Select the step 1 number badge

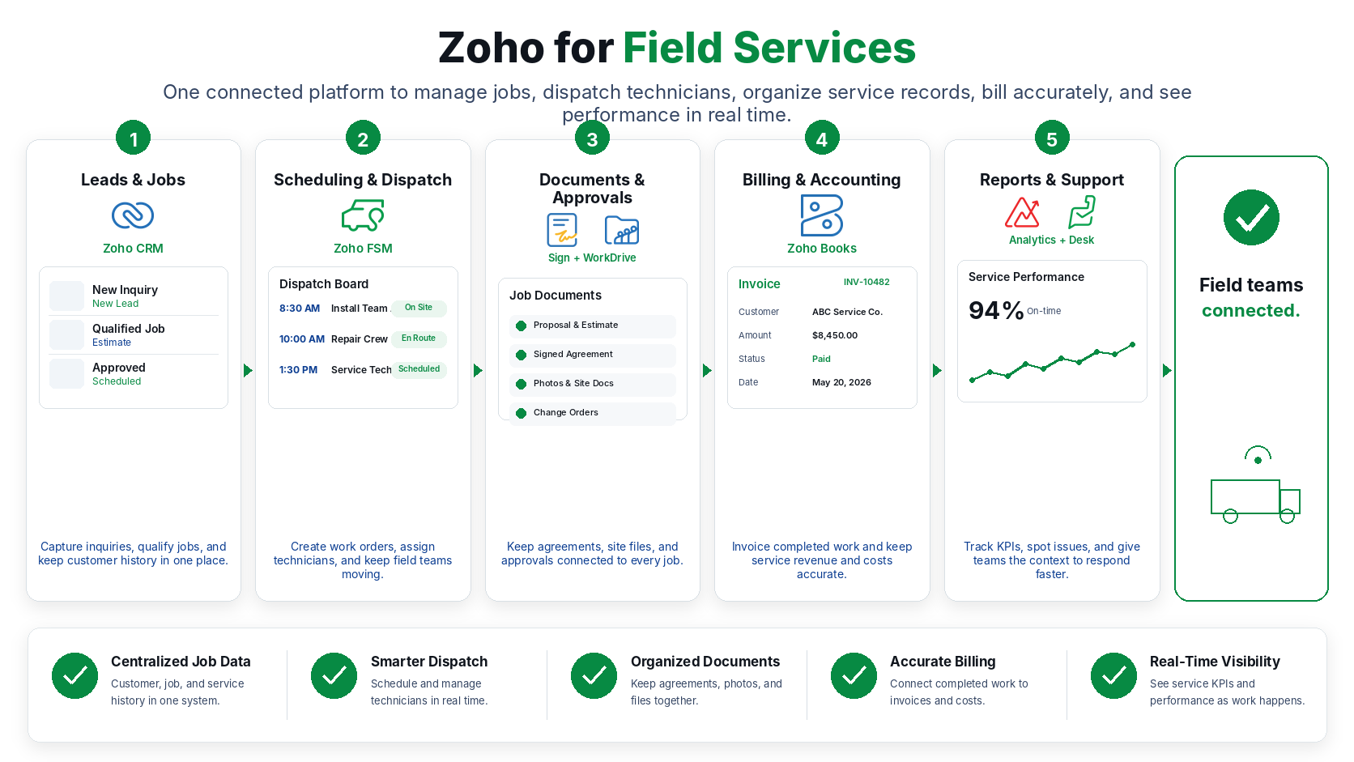click(134, 138)
